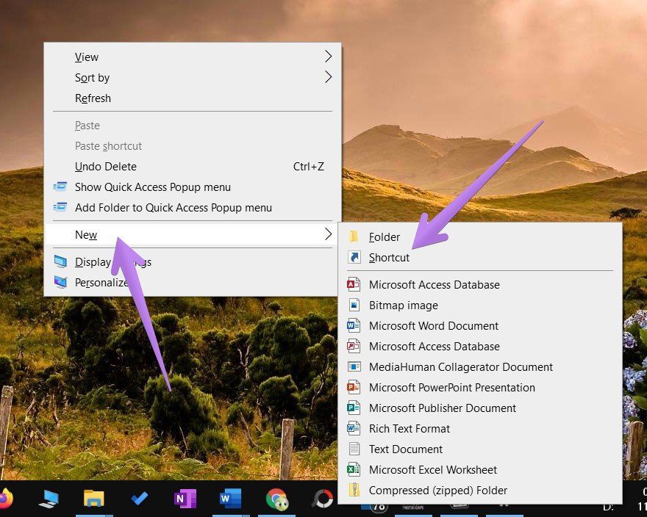This screenshot has height=517, width=647.
Task: Click the Microsoft Publisher Document icon
Action: pyautogui.click(x=354, y=408)
